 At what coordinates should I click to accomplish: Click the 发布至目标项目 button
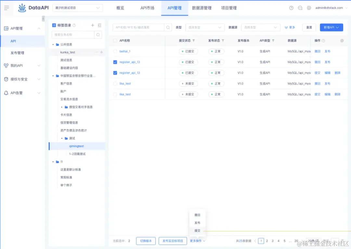pos(173,241)
